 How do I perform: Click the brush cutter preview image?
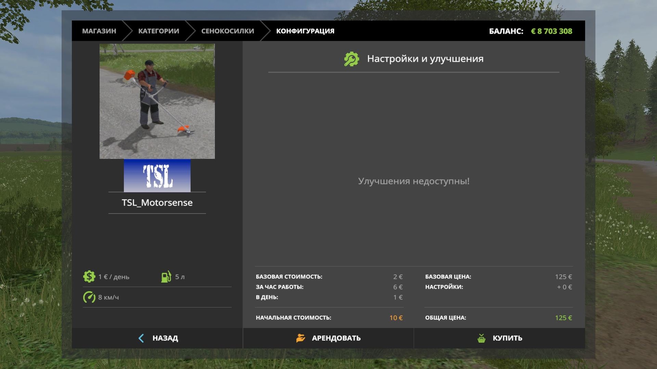tap(157, 101)
